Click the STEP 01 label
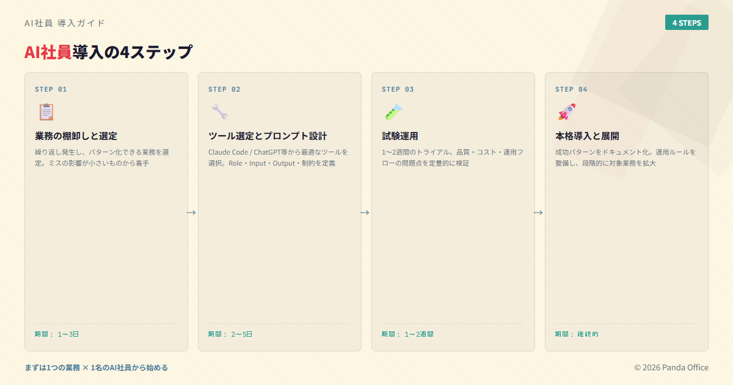Screen dimensions: 733x385 click(51, 89)
